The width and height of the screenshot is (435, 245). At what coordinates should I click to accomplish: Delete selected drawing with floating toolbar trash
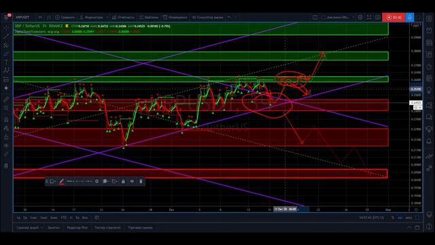coord(141,182)
